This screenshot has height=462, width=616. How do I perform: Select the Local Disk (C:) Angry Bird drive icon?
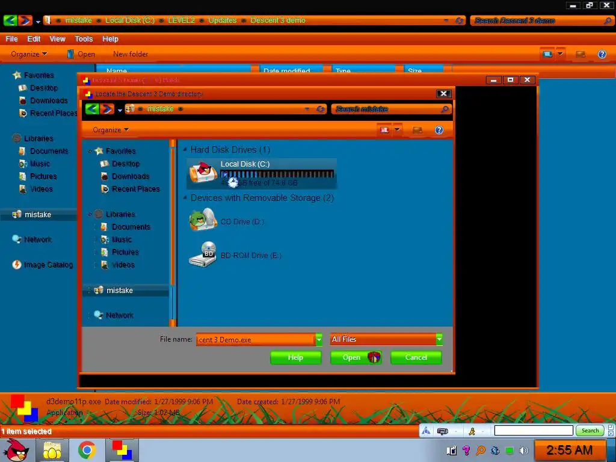pos(203,173)
